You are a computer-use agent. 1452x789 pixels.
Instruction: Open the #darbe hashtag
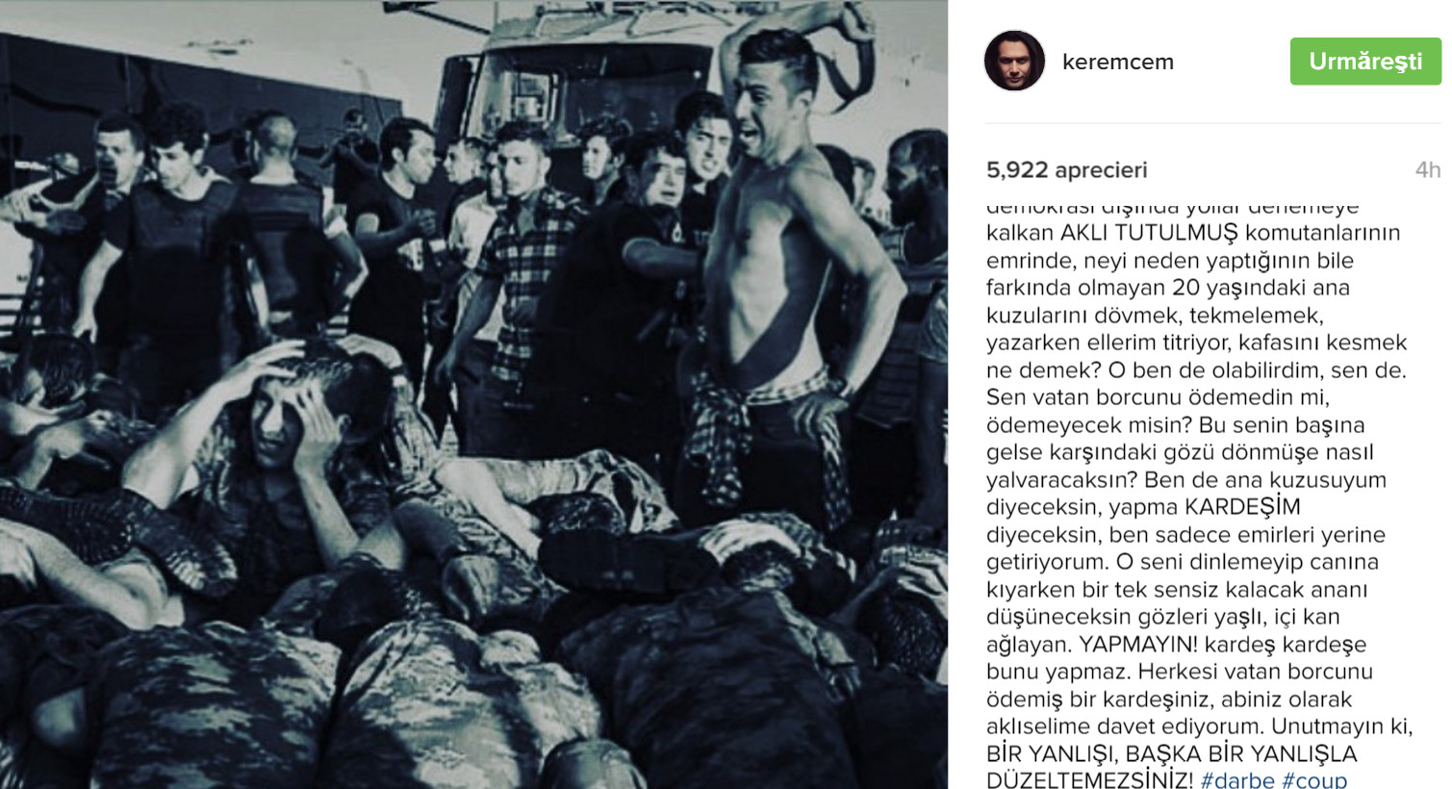(1237, 779)
